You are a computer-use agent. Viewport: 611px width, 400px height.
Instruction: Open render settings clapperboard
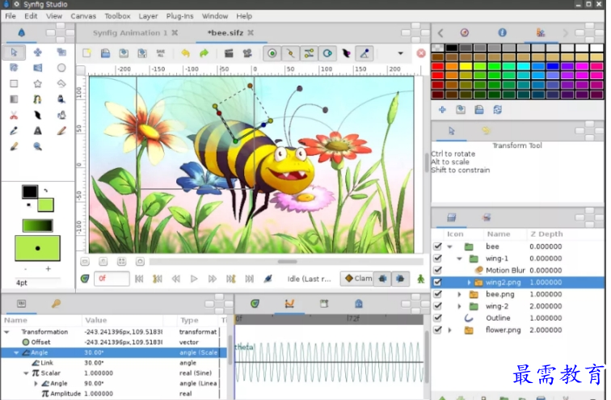tap(229, 53)
